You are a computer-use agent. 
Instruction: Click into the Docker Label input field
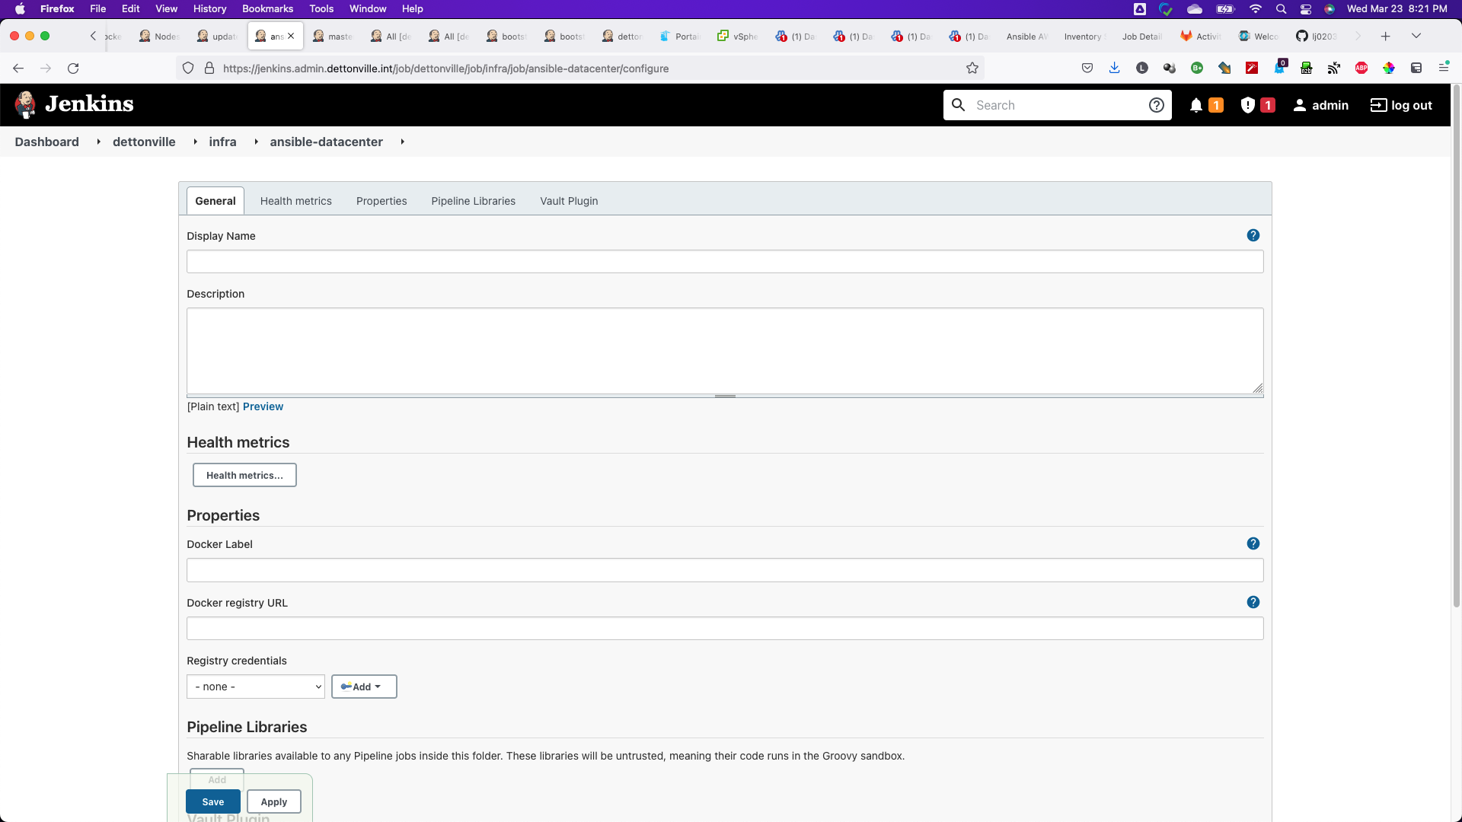pyautogui.click(x=724, y=571)
